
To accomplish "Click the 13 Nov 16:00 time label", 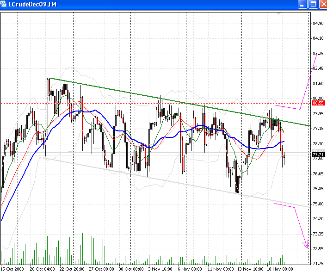I will (x=250, y=269).
